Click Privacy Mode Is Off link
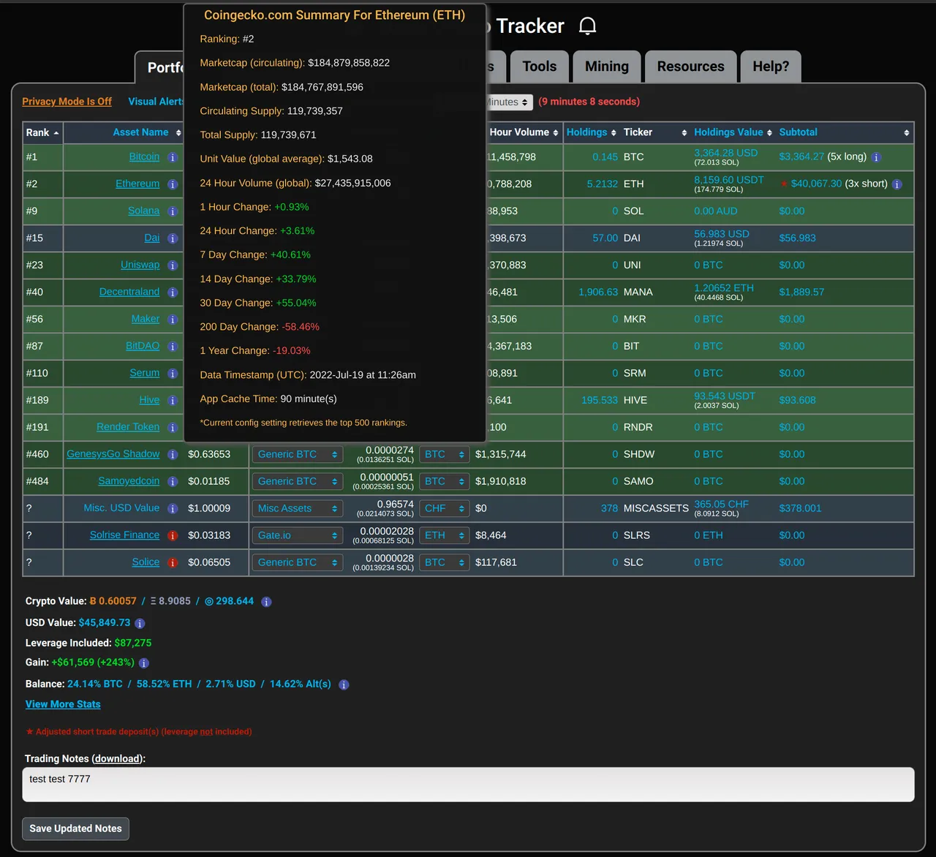 (x=67, y=102)
